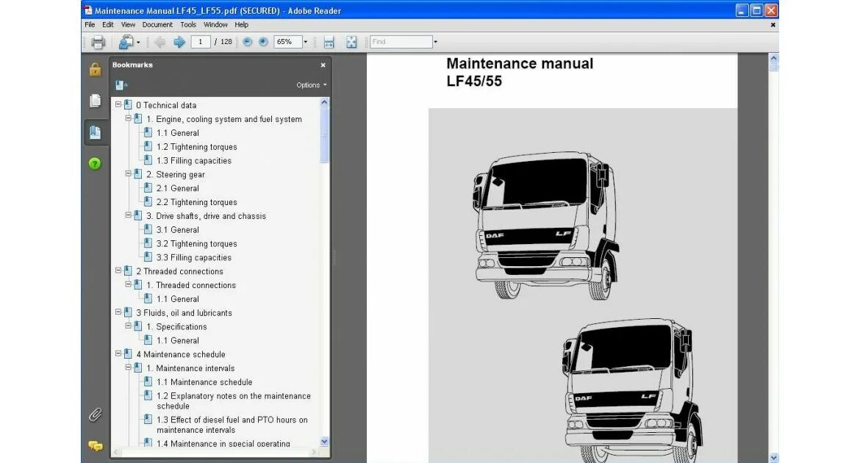This screenshot has width=860, height=463.
Task: Open the Help menu
Action: (241, 25)
